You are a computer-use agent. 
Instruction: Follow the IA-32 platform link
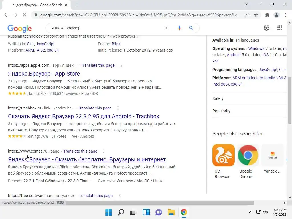point(40,50)
